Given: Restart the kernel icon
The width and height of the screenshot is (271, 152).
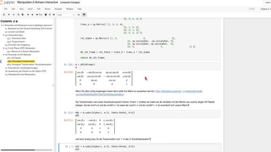Looking at the screenshot, I should click(50, 15).
